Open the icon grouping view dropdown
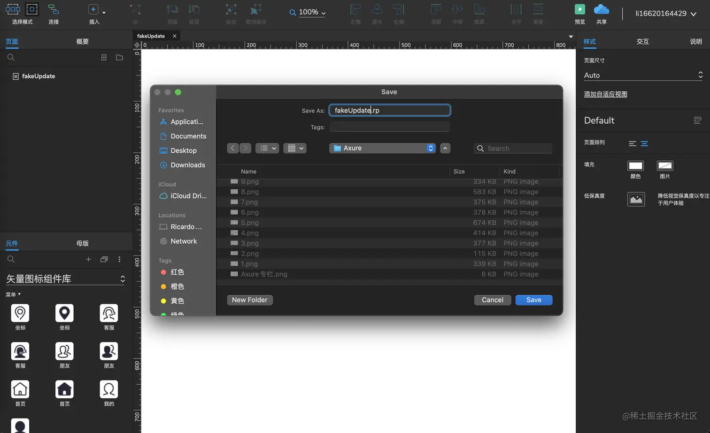Image resolution: width=710 pixels, height=433 pixels. [x=295, y=148]
